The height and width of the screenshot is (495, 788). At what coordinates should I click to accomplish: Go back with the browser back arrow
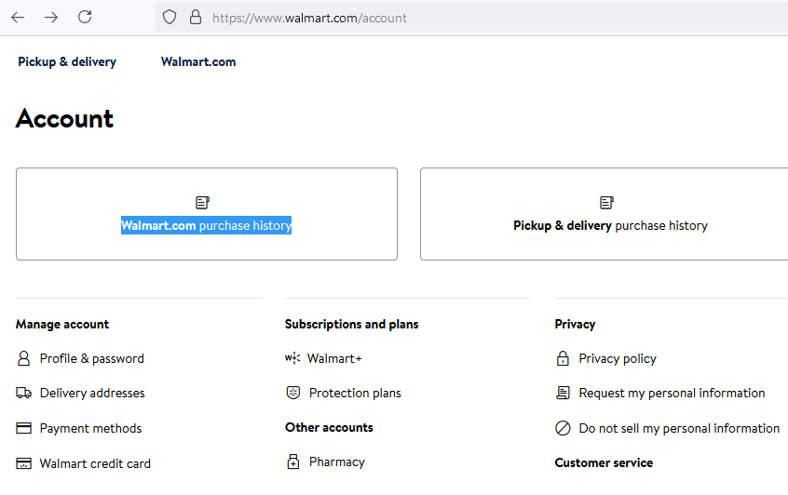(x=18, y=18)
